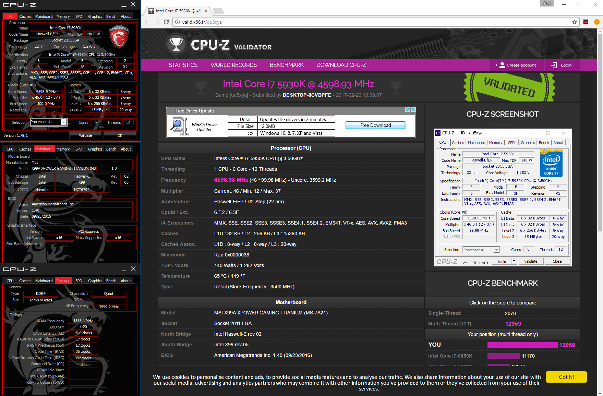Click the Free Download ad button
The height and width of the screenshot is (396, 603).
click(x=375, y=125)
